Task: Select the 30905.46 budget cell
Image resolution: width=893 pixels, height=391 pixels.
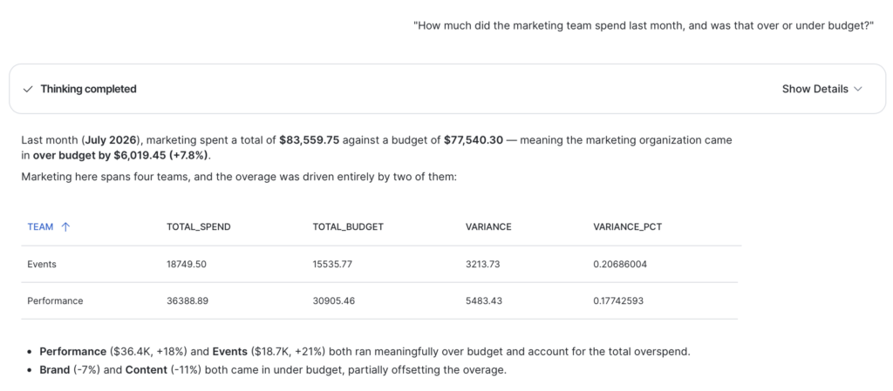Action: [334, 300]
